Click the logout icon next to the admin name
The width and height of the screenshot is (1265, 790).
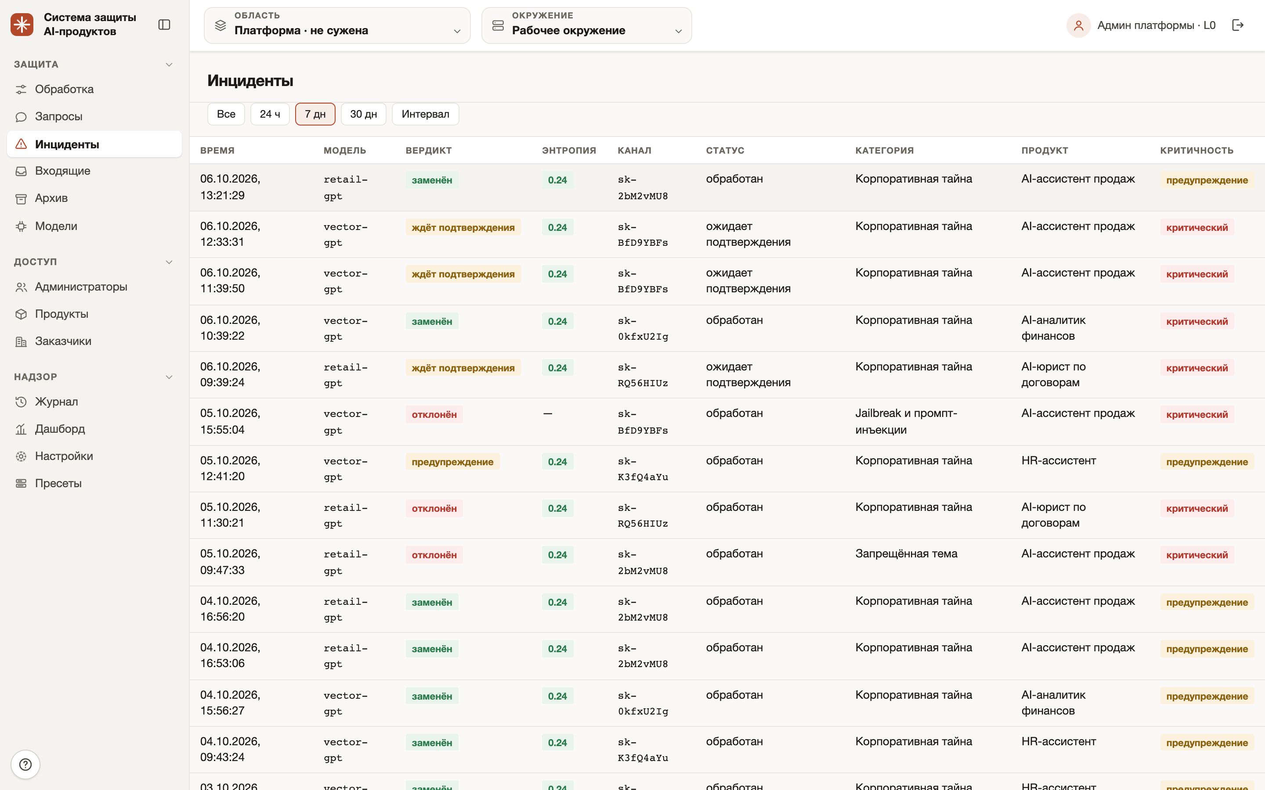1238,25
